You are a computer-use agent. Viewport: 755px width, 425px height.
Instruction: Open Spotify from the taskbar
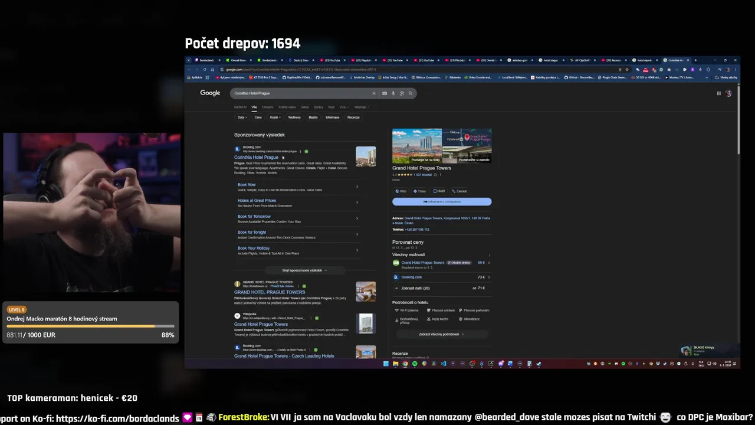pos(415,364)
